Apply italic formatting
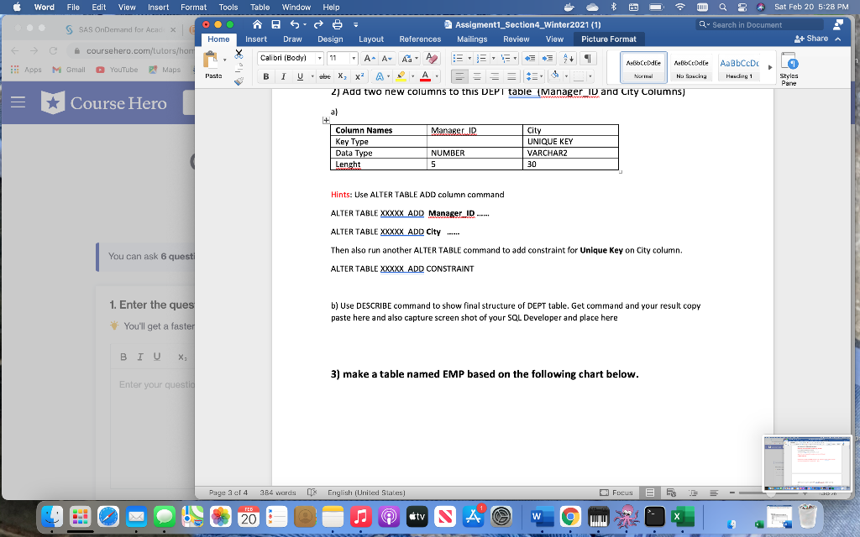 click(x=282, y=76)
